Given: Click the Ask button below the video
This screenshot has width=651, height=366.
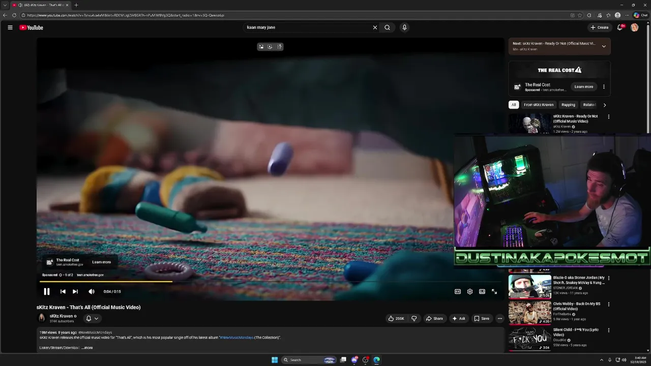Looking at the screenshot, I should click(458, 319).
